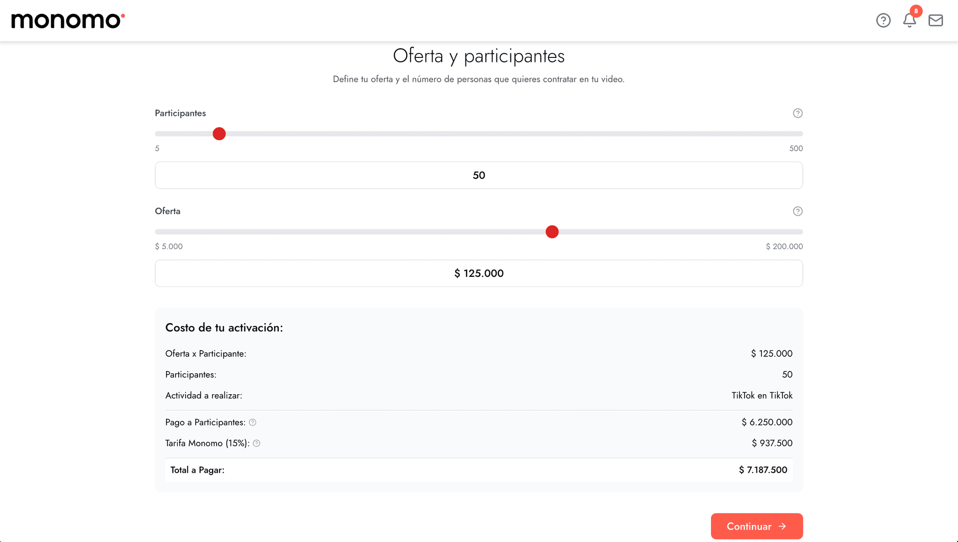The height and width of the screenshot is (542, 958).
Task: Click the Oferta slider red handle
Action: (552, 232)
